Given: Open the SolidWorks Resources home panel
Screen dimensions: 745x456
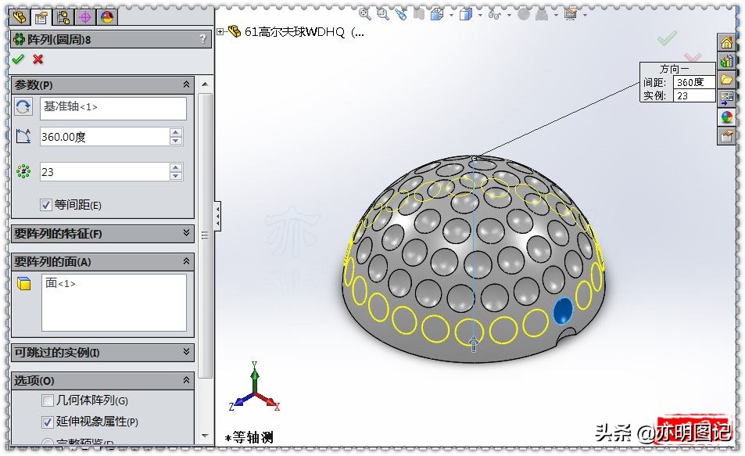Looking at the screenshot, I should [727, 41].
